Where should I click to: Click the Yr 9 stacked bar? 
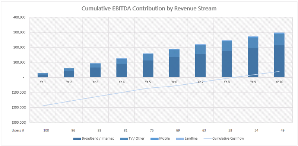(x=253, y=57)
